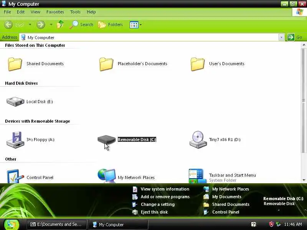Click Add or remove programs link

[x=165, y=197]
